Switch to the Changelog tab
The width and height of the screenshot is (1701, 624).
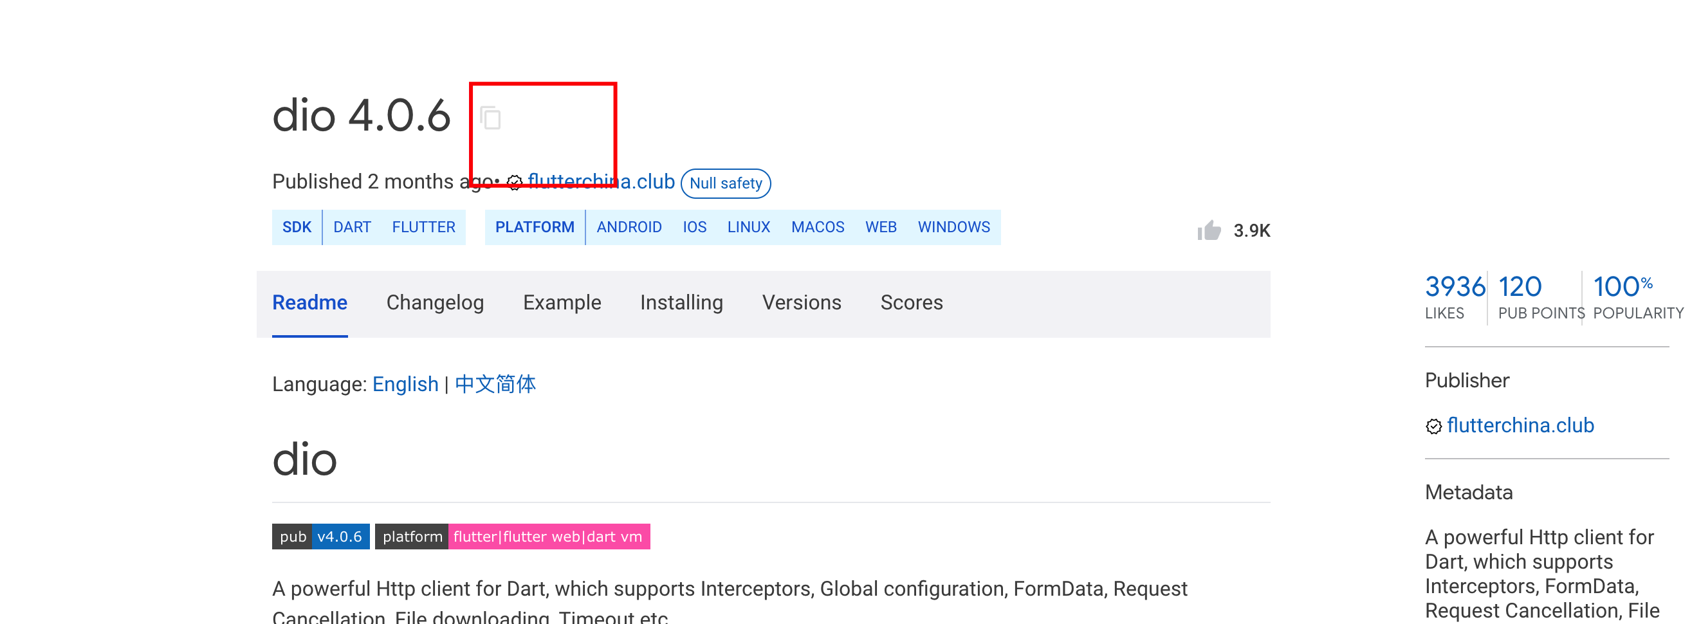click(x=435, y=302)
